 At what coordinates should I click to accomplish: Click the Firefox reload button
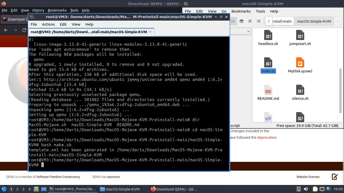click(x=24, y=30)
